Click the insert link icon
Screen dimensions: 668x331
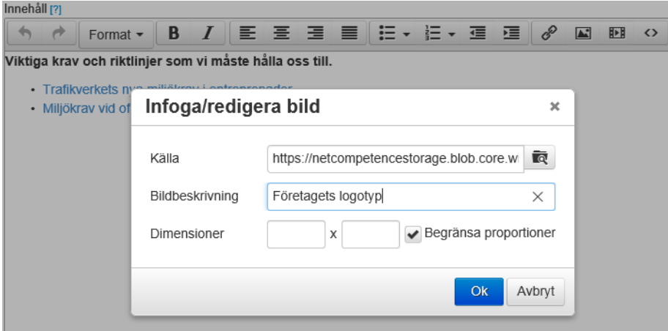tap(546, 34)
